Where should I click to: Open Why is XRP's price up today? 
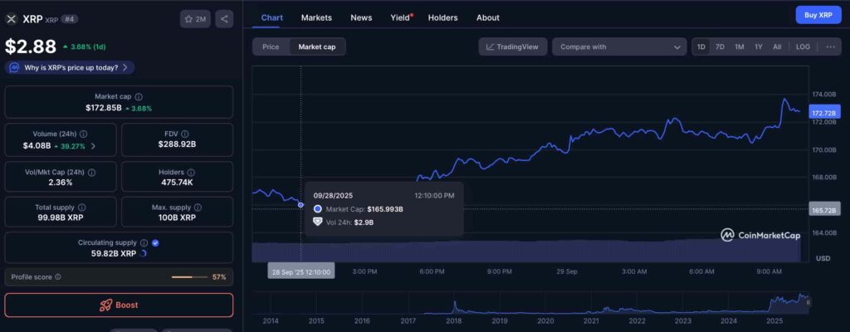coord(70,68)
